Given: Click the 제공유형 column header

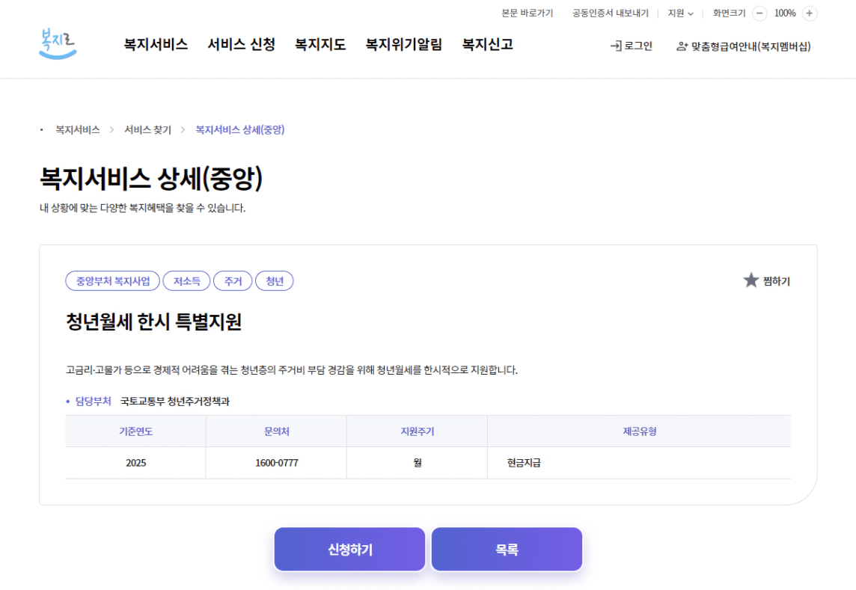Looking at the screenshot, I should click(x=639, y=431).
